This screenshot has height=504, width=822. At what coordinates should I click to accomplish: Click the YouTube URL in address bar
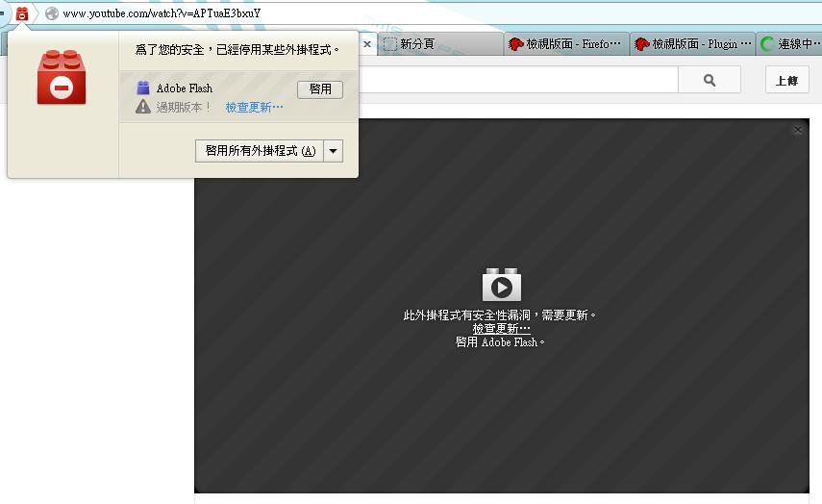162,13
